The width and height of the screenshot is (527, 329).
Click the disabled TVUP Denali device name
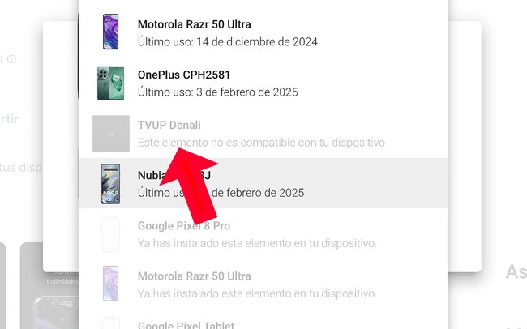(169, 125)
